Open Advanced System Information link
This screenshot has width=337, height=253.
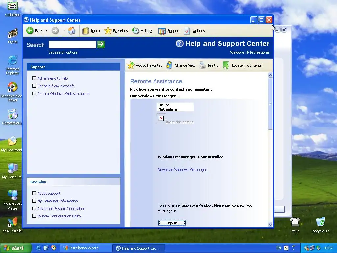click(61, 209)
